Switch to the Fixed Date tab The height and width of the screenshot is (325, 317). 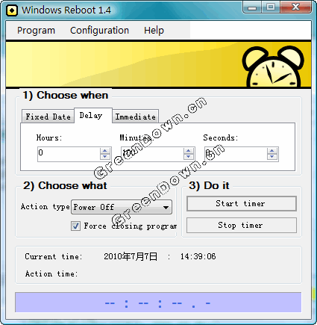tap(48, 117)
